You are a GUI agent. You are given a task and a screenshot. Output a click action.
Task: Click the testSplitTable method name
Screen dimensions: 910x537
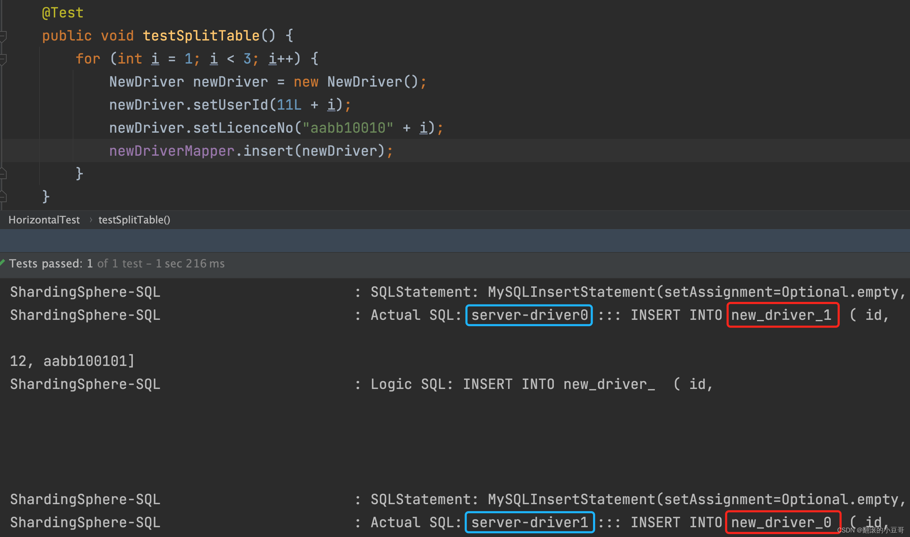[x=201, y=36]
